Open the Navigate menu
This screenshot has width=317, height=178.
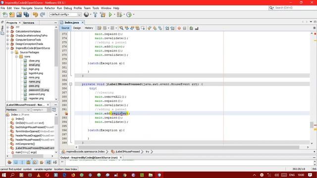27,8
